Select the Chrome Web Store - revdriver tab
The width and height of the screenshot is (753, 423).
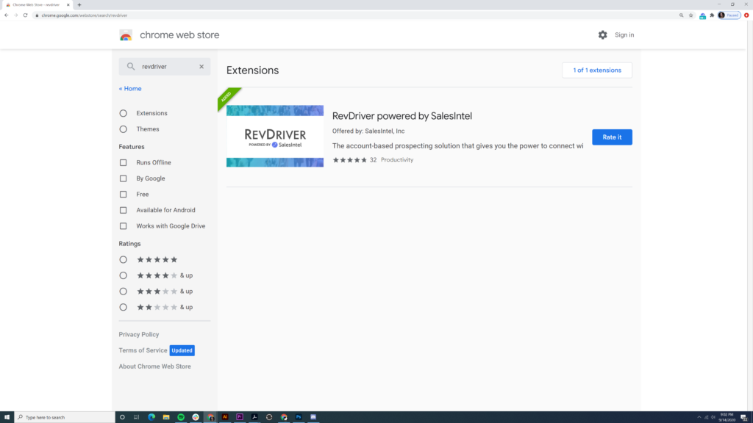pos(37,5)
